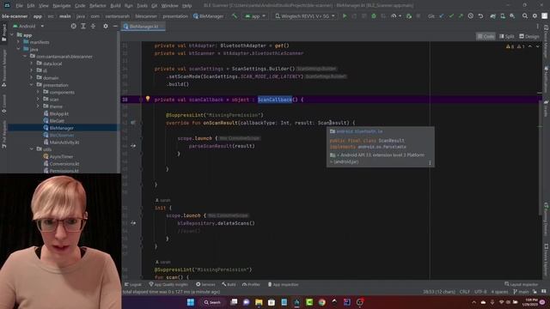This screenshot has height=309, width=550.
Task: Open the Navigate menu
Action: [61, 6]
